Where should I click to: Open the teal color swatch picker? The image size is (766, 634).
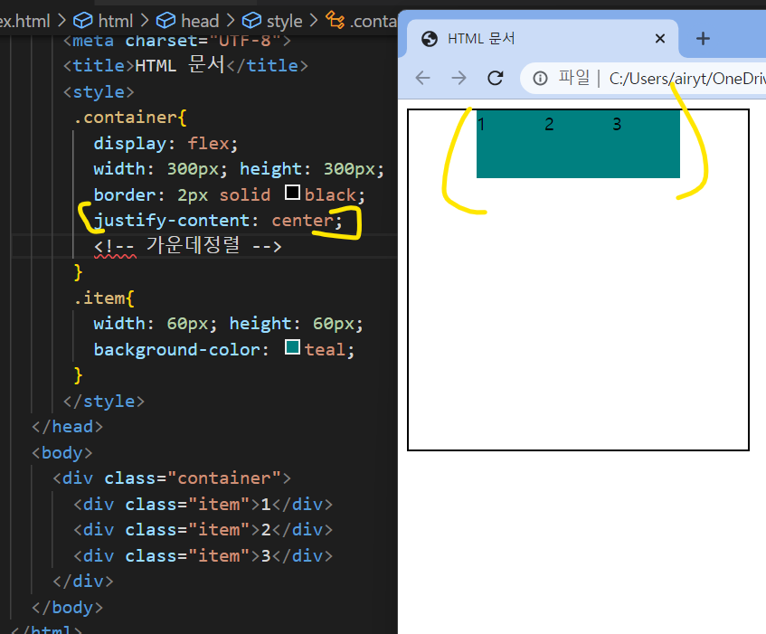coord(292,347)
